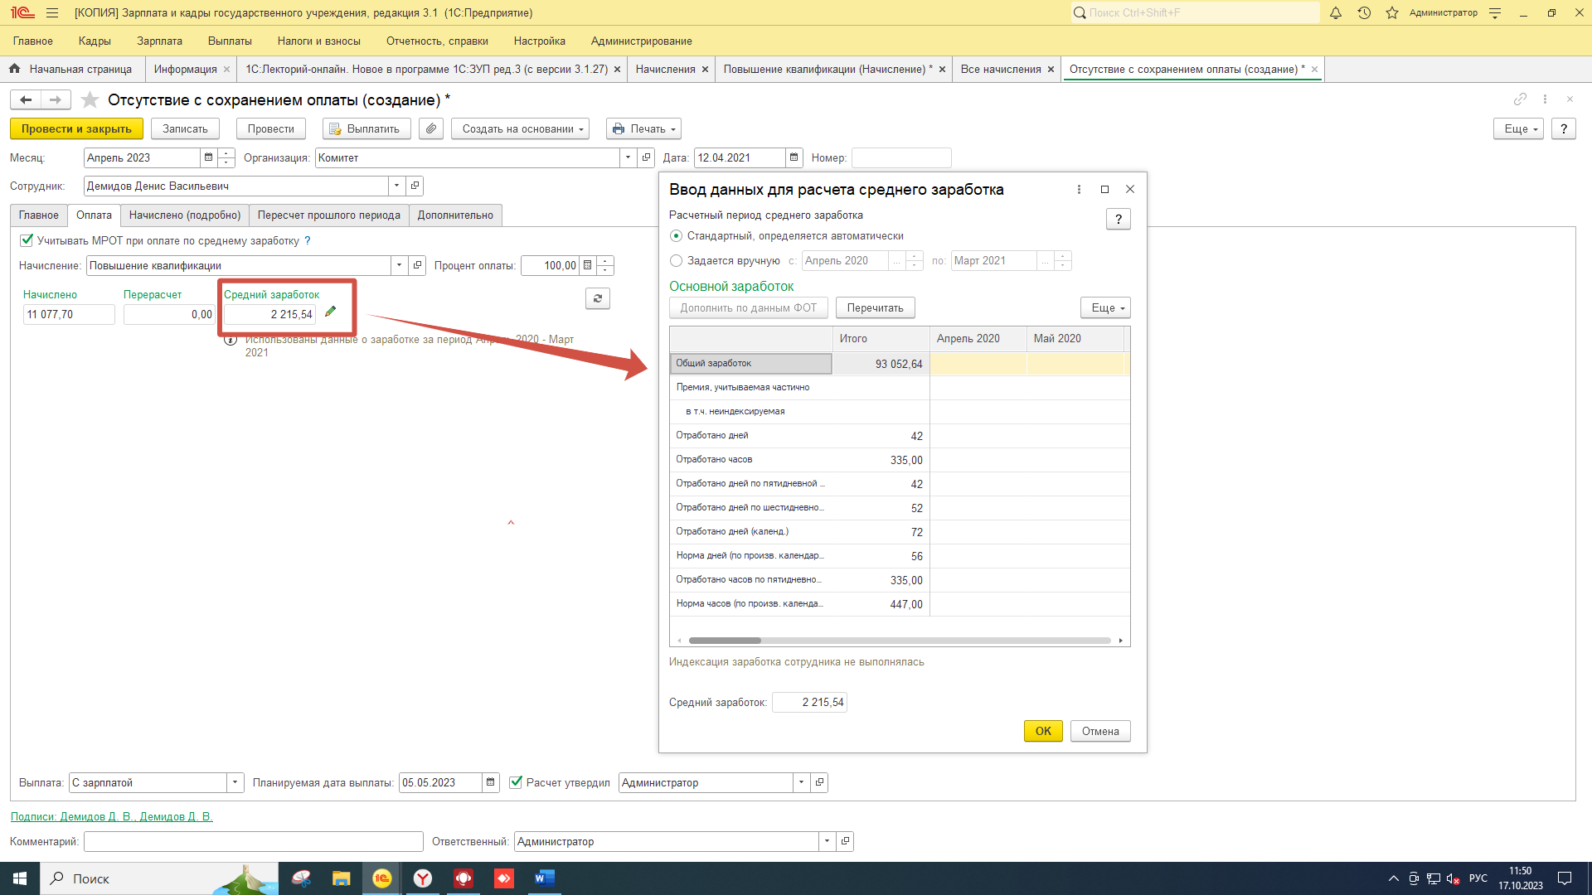Toggle Расчет утвердил checkbox
1592x895 pixels.
(x=516, y=782)
